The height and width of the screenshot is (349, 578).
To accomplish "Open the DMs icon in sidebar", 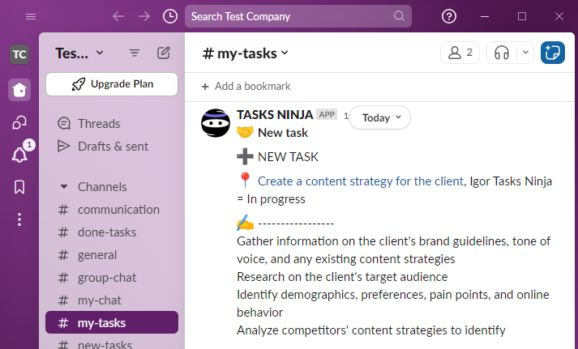I will (19, 122).
